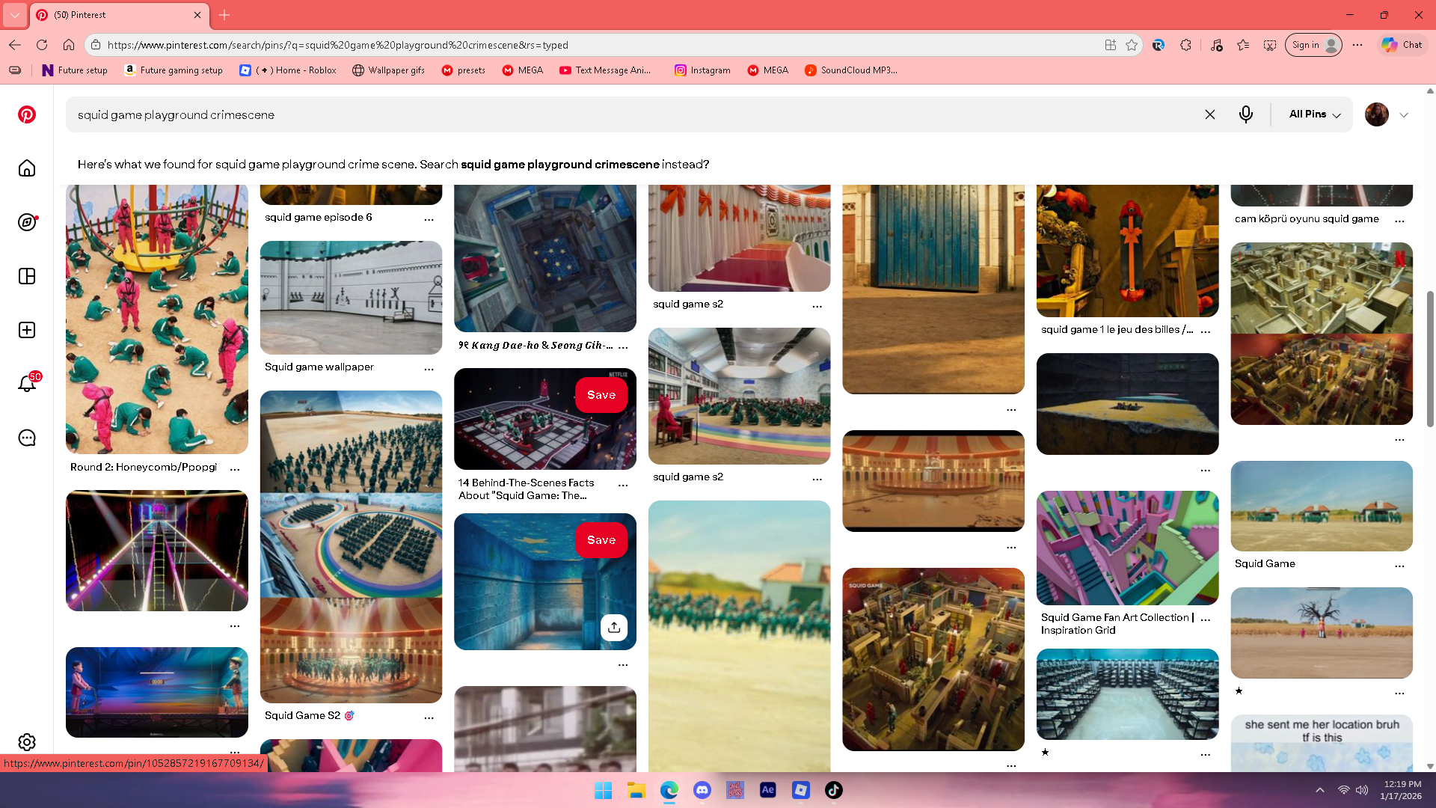
Task: Open more options for Squid game wallpaper pin
Action: (x=429, y=369)
